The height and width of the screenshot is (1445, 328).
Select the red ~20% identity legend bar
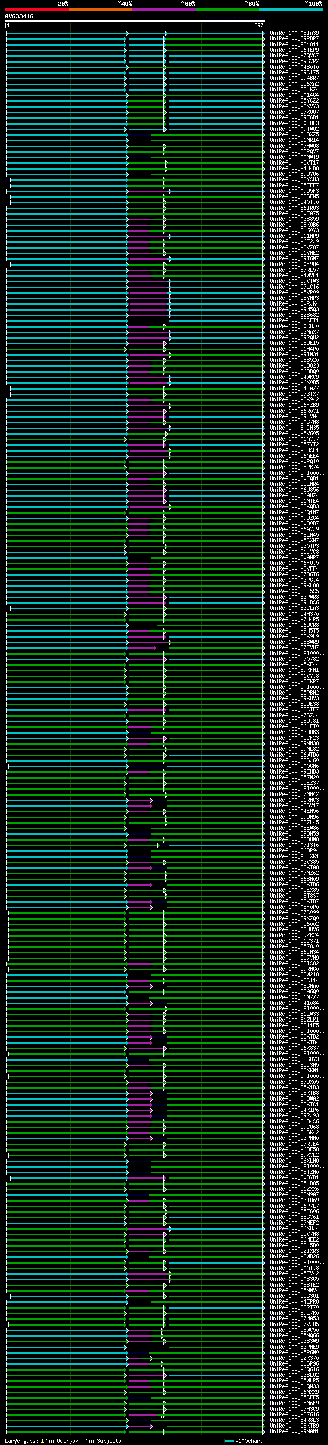coord(36,9)
